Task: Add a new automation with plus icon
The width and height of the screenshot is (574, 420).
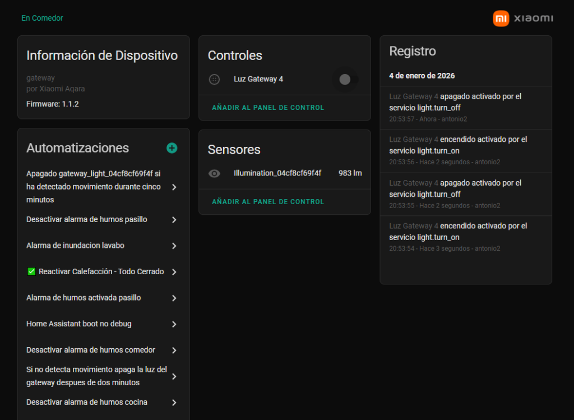Action: tap(172, 148)
